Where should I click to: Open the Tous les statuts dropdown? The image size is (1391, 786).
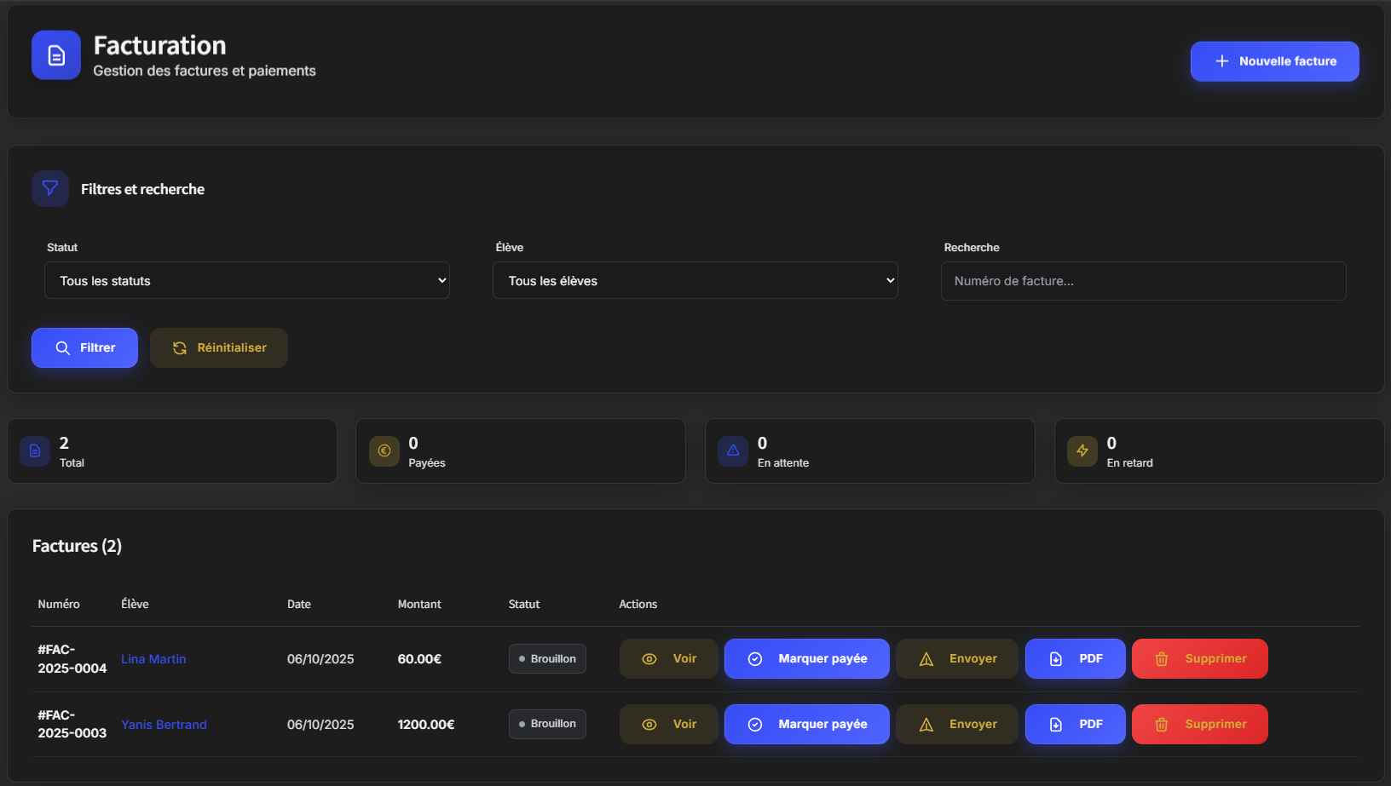tap(247, 280)
